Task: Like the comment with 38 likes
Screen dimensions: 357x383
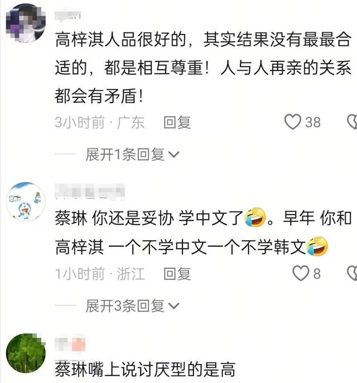Action: [x=293, y=122]
